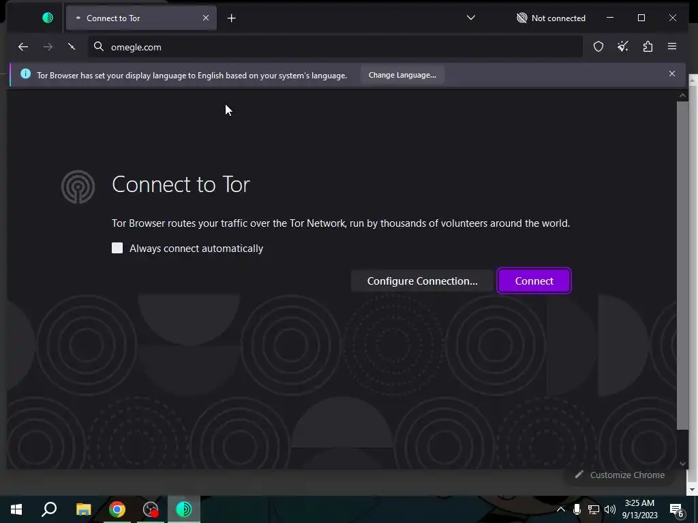Click the Tor Browser onion icon left of the tab
698x523 pixels.
click(48, 18)
